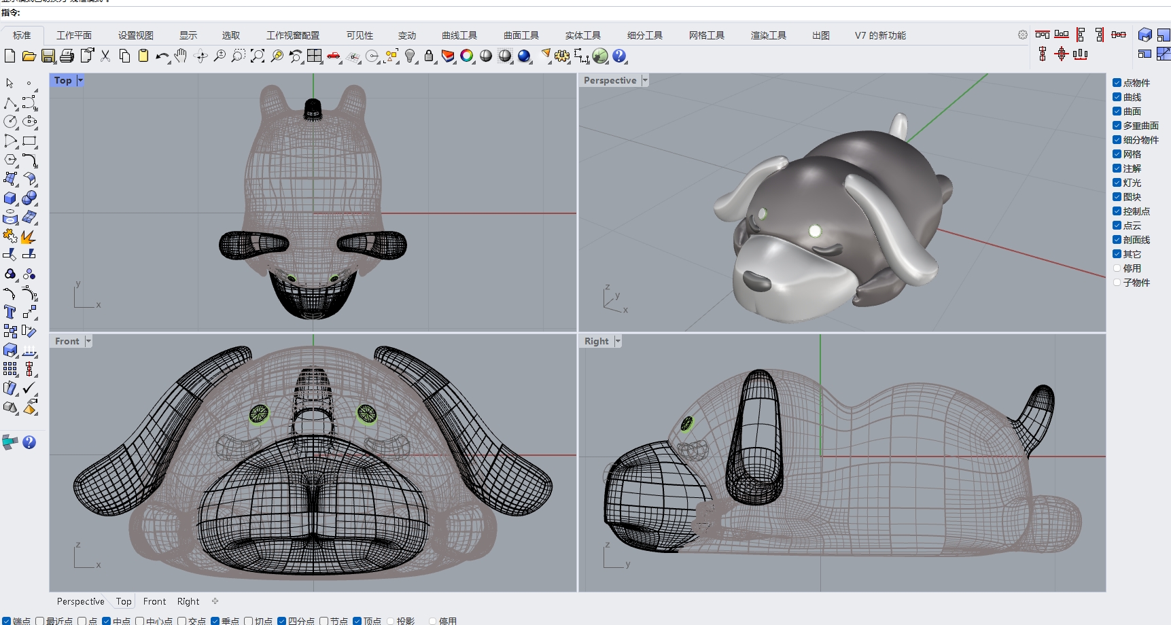Open the V7 的新功能 toolbar tab
Image resolution: width=1171 pixels, height=625 pixels.
pyautogui.click(x=880, y=35)
